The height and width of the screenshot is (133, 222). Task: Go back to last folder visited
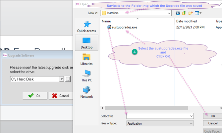click(x=178, y=13)
